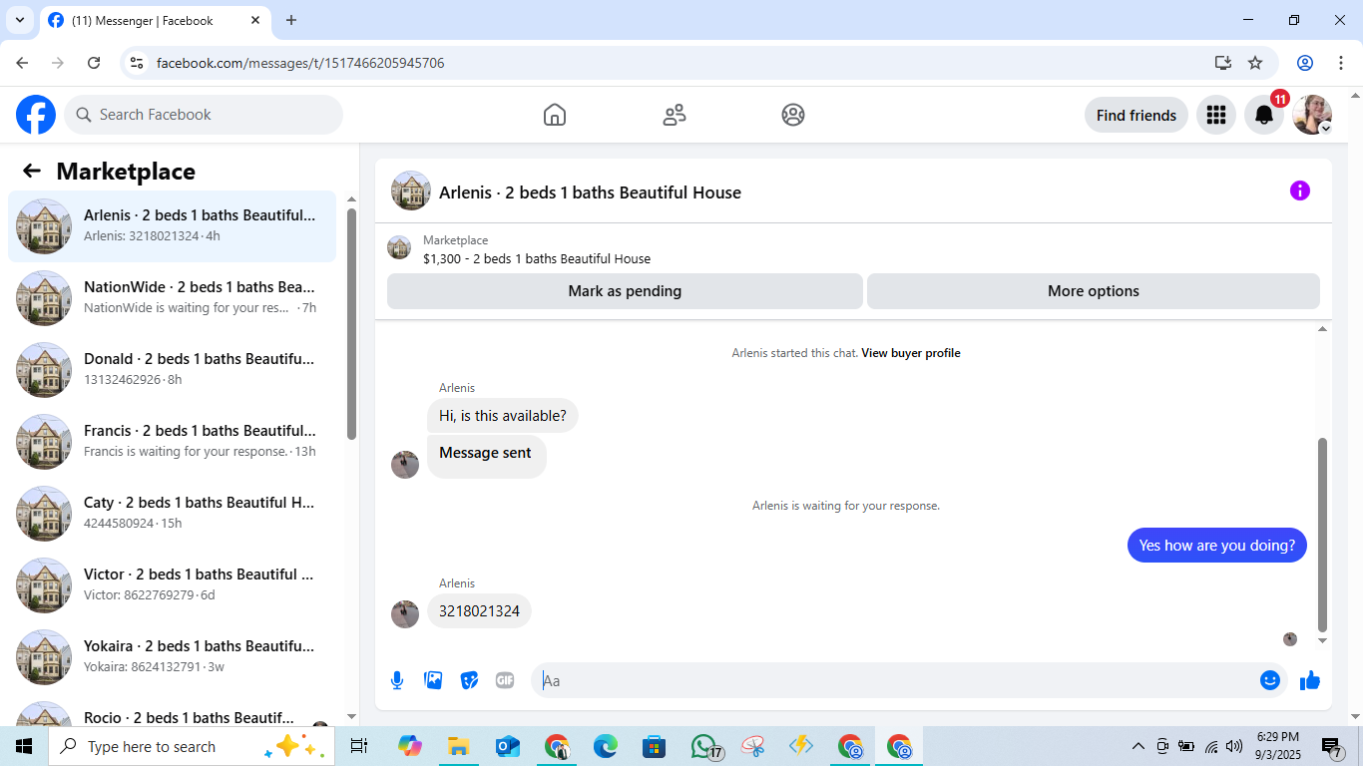Screen dimensions: 1363x766
Task: Click the browser address bar URL
Action: 300,63
